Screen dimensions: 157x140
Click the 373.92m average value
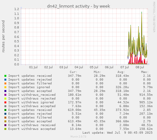click(x=122, y=110)
